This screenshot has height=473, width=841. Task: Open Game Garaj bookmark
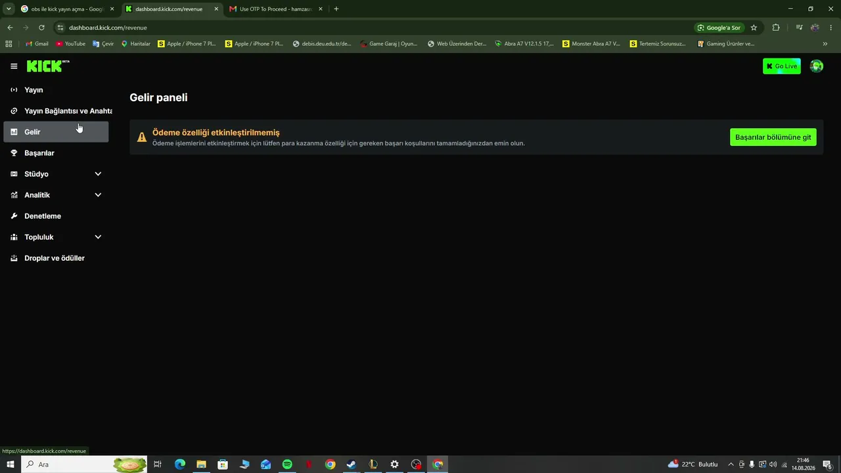point(389,44)
